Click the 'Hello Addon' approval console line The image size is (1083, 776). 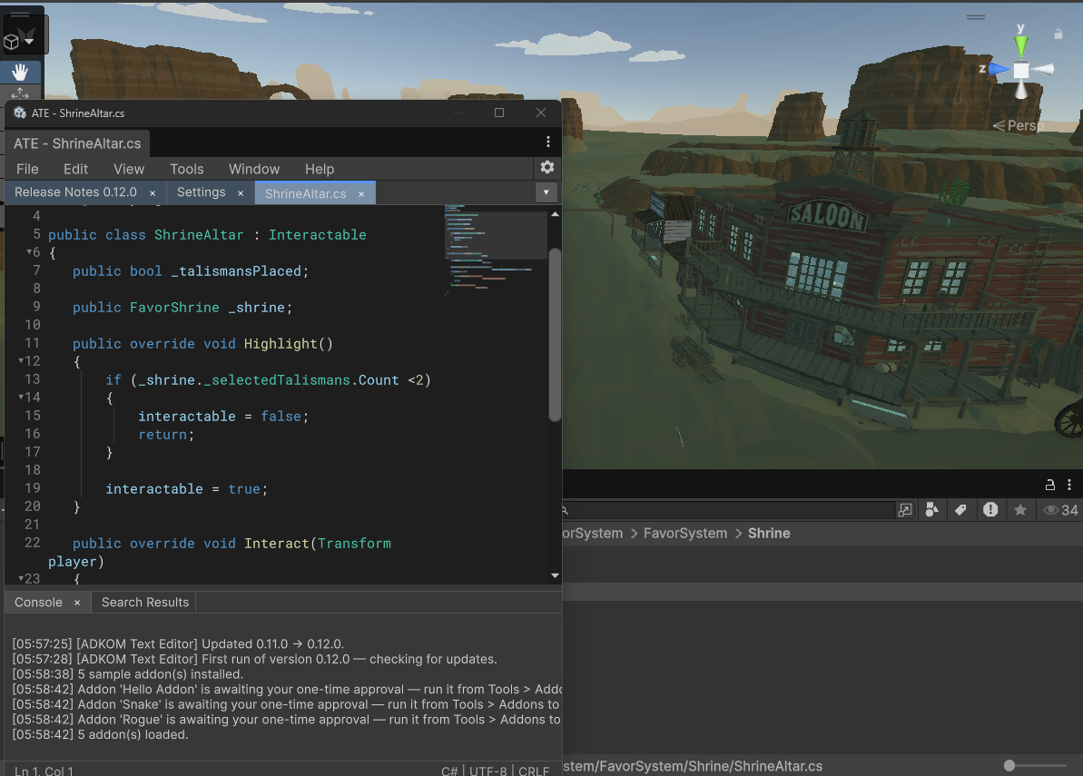click(x=287, y=689)
